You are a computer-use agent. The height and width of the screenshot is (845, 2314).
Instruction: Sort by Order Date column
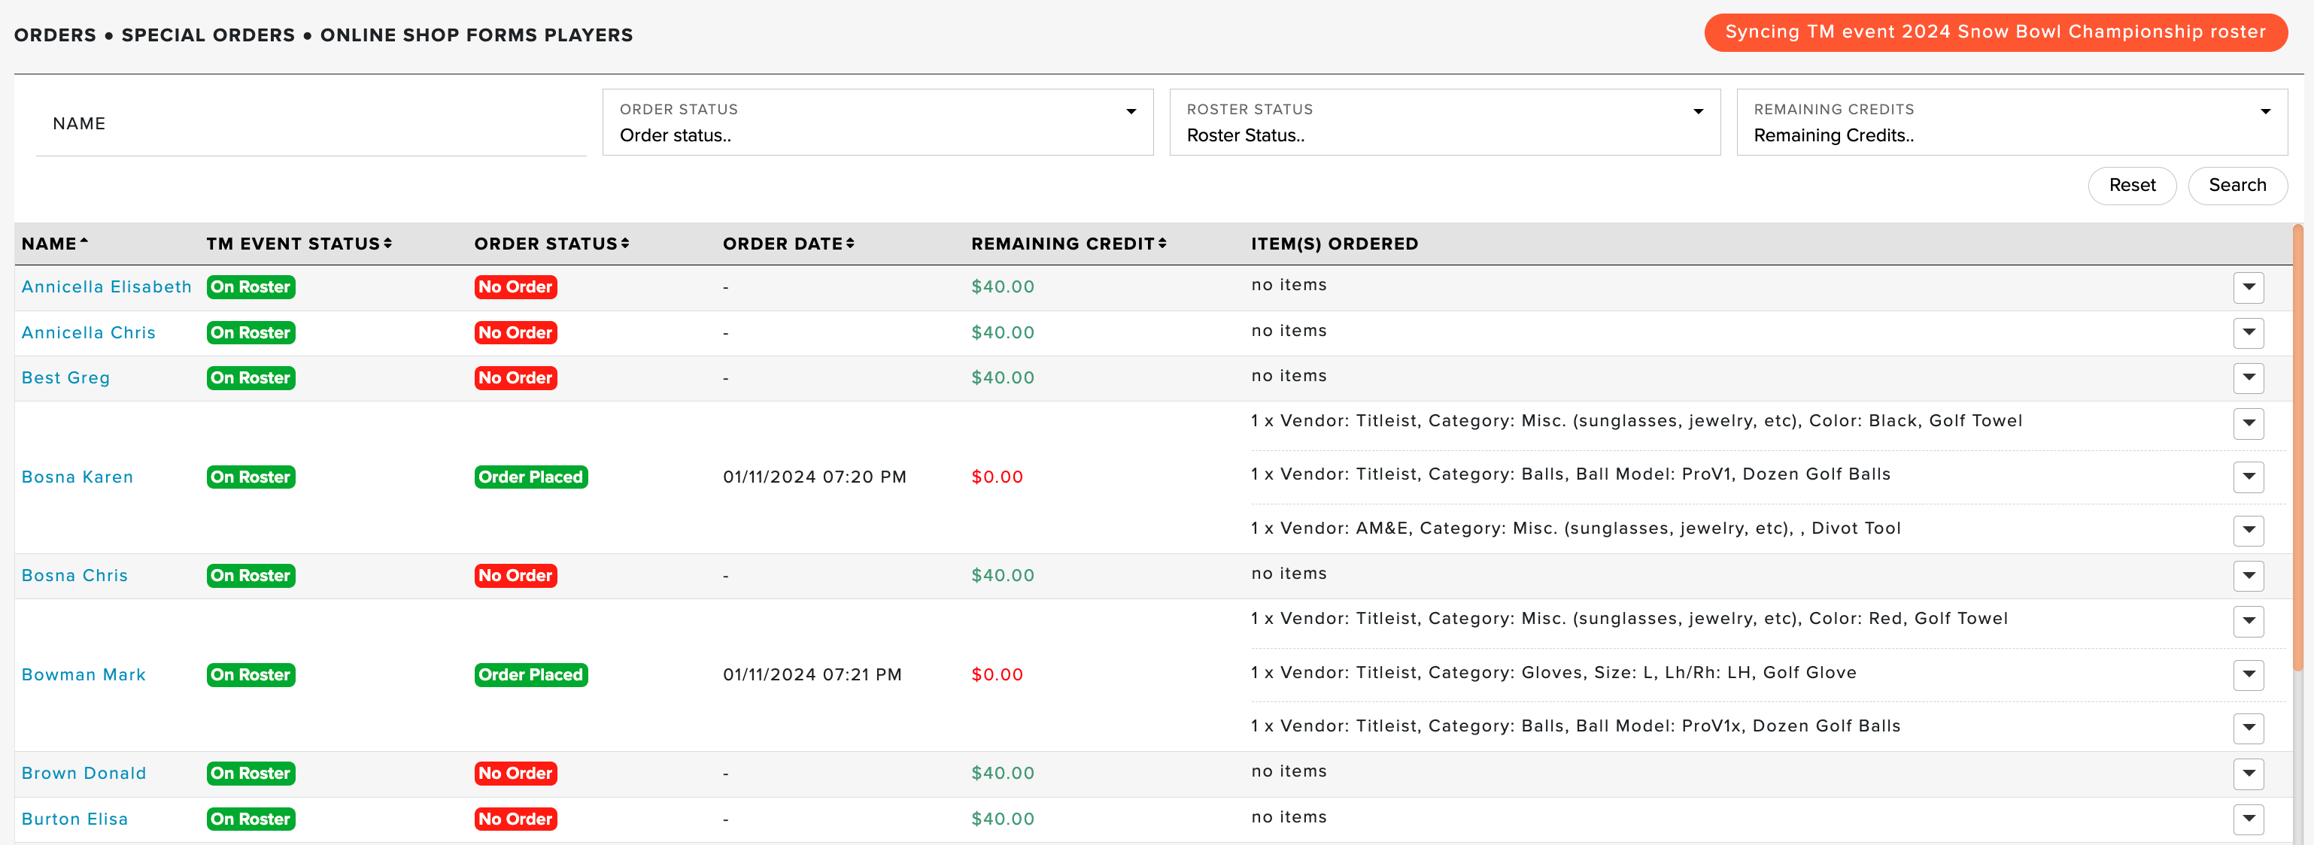(x=788, y=244)
